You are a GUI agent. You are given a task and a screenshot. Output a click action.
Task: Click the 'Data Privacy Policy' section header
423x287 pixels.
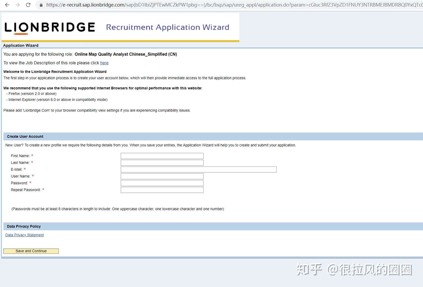[x=24, y=226]
